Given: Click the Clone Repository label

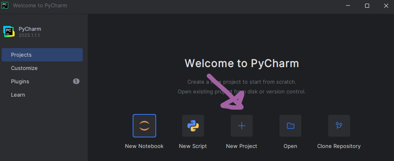Looking at the screenshot, I should (339, 146).
